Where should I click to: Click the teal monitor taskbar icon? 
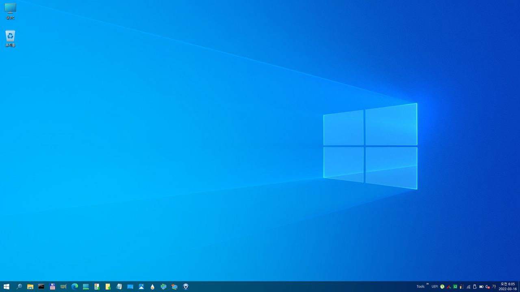(86, 286)
